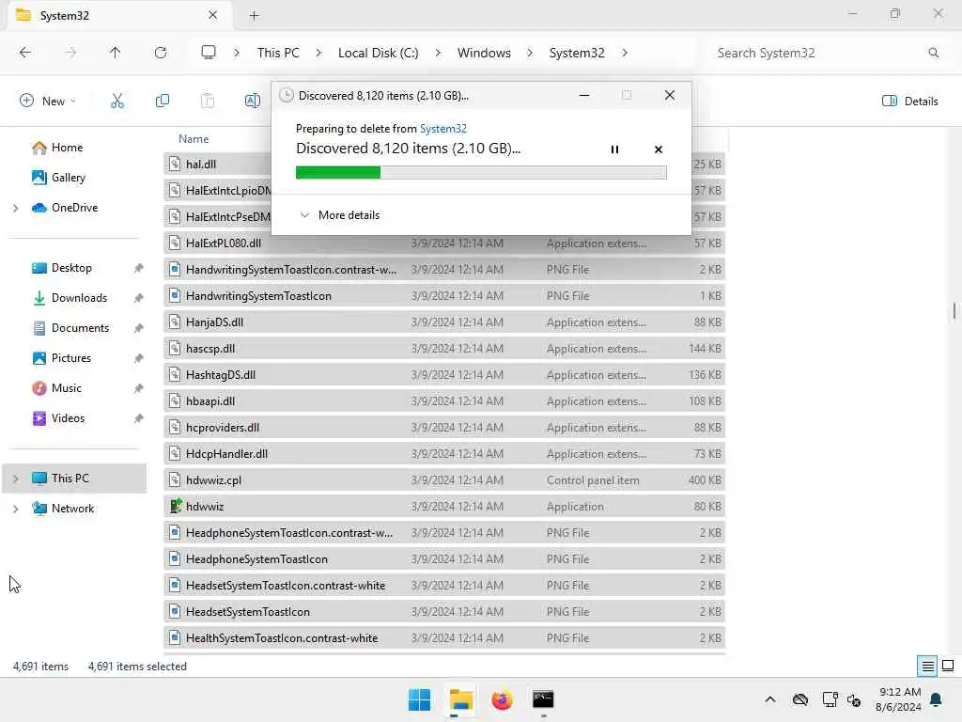Viewport: 962px width, 722px height.
Task: Show hidden system tray icons
Action: [x=770, y=699]
